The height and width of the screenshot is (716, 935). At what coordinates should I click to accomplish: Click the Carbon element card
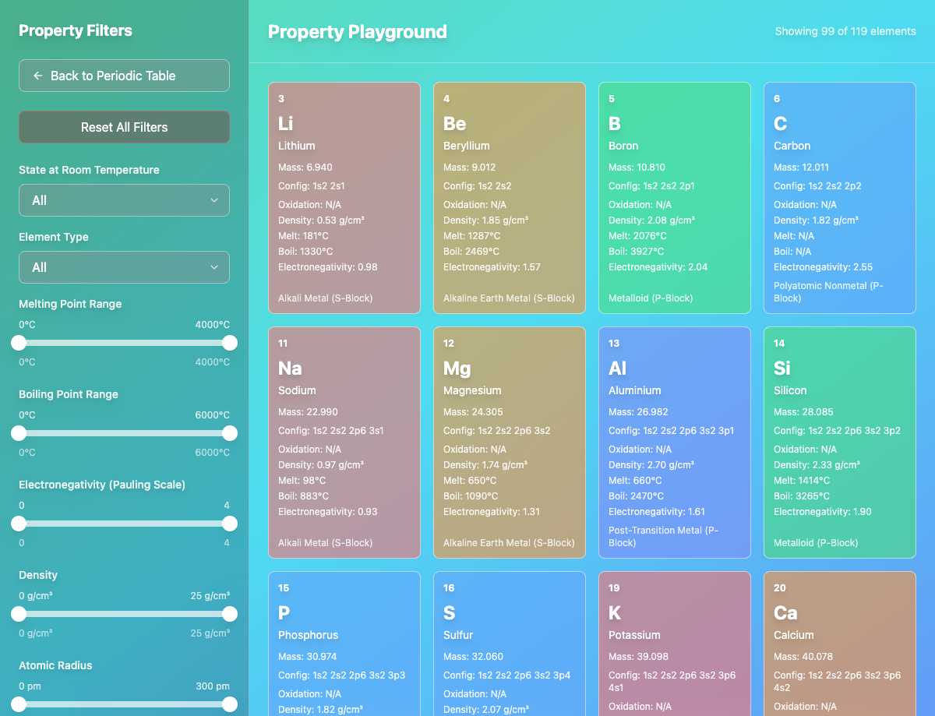[839, 198]
